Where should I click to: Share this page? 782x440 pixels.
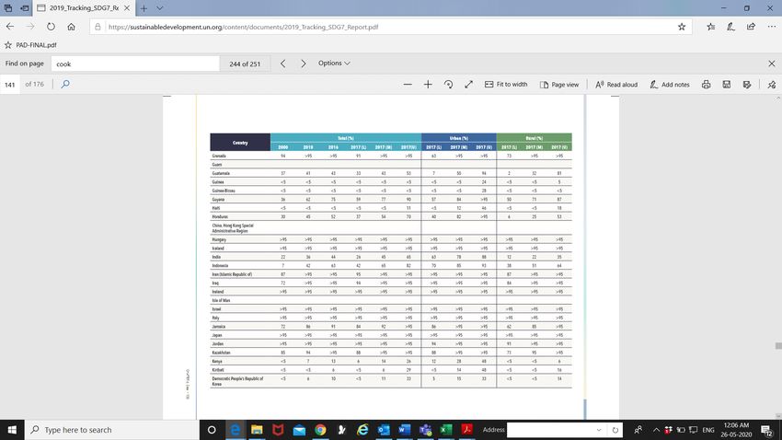pyautogui.click(x=751, y=27)
